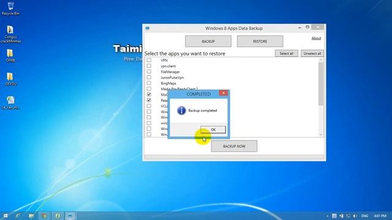The width and height of the screenshot is (392, 220).
Task: Click the progress bar at window bottom
Action: pos(234,157)
